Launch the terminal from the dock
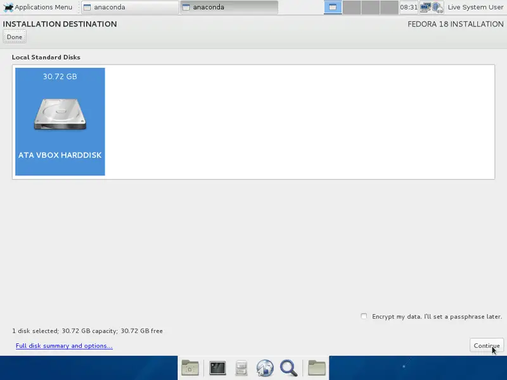 tap(217, 368)
